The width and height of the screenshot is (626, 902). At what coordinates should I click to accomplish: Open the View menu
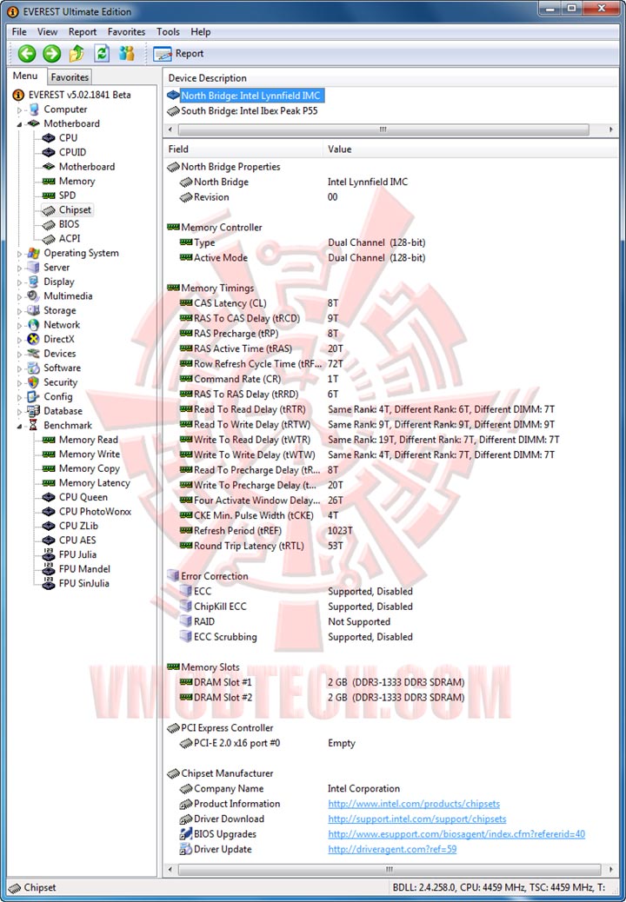coord(47,31)
